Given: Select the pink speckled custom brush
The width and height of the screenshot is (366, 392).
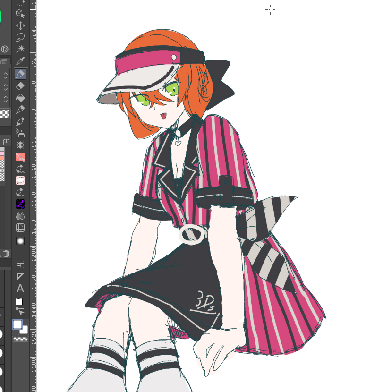Looking at the screenshot, I should [20, 157].
